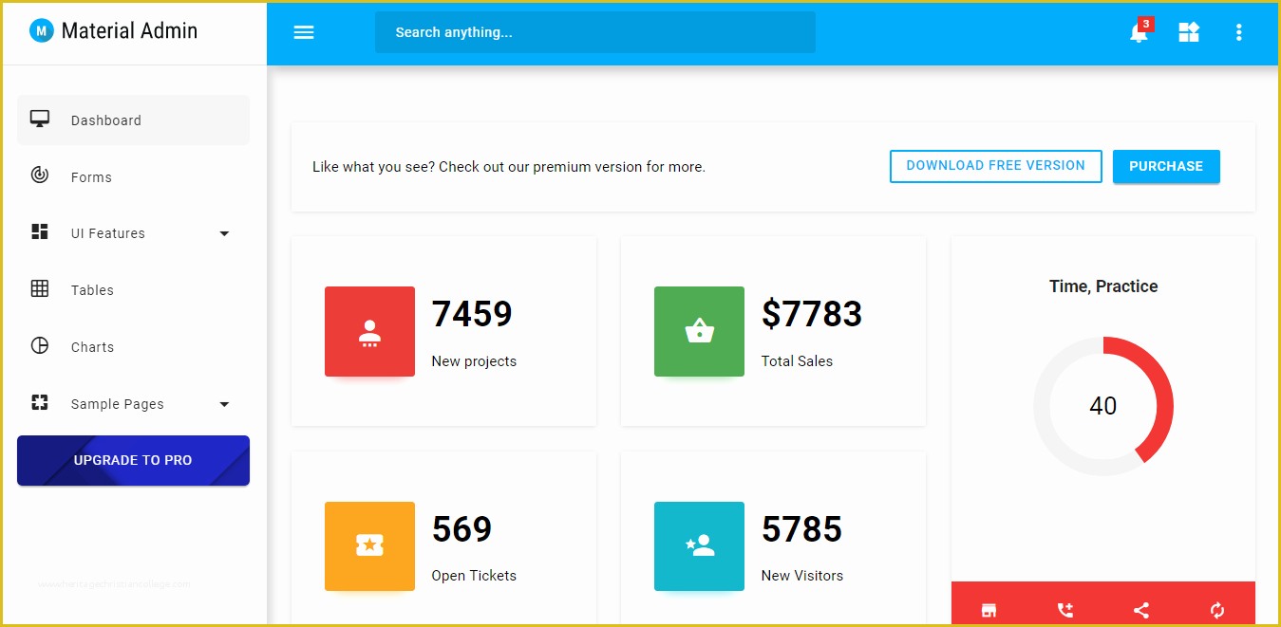This screenshot has width=1281, height=627.
Task: Expand the UI Features menu
Action: 107,232
